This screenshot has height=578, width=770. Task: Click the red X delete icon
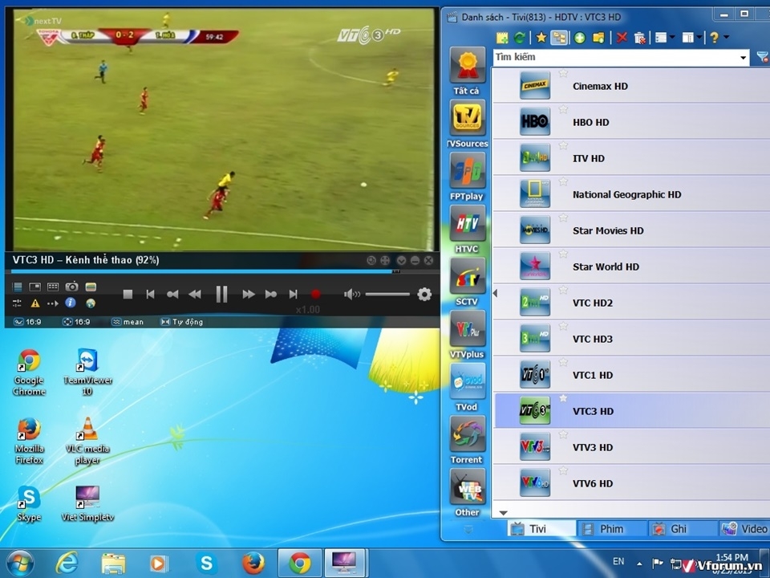(622, 38)
